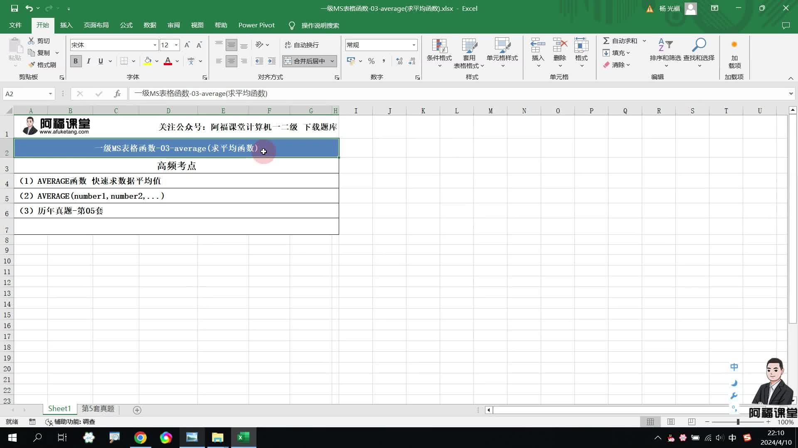Click the Undo arrow icon
This screenshot has width=798, height=448.
[29, 8]
